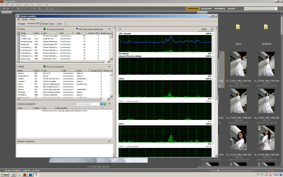Click the play arrow above CPU graphs
This screenshot has height=177, width=283.
[119, 29]
